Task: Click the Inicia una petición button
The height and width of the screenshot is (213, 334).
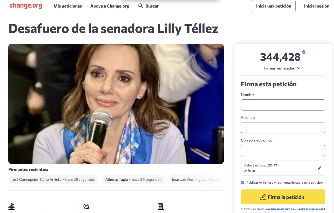Action: (x=274, y=6)
